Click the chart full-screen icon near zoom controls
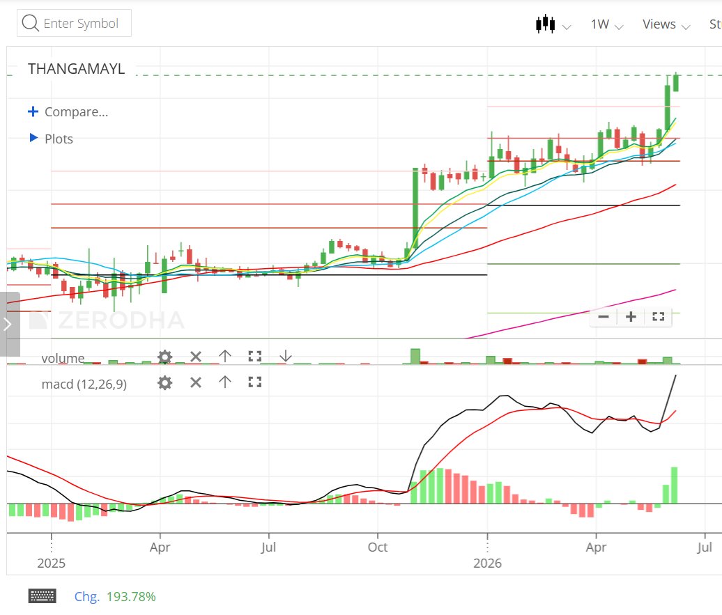The width and height of the screenshot is (722, 615). (x=659, y=317)
